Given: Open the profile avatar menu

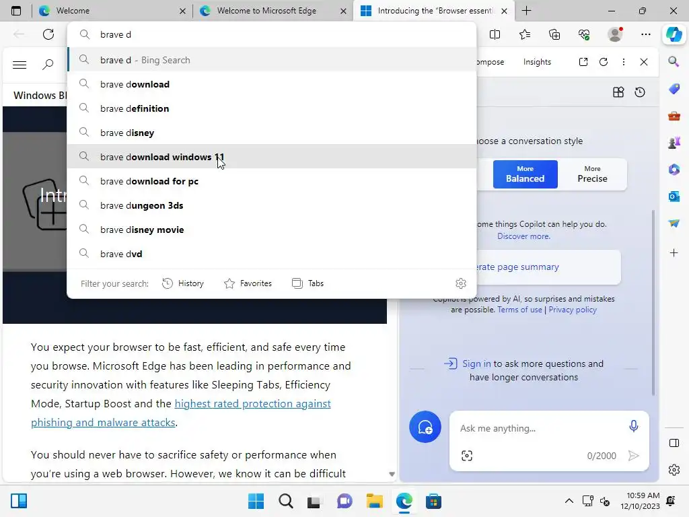Looking at the screenshot, I should coord(615,34).
